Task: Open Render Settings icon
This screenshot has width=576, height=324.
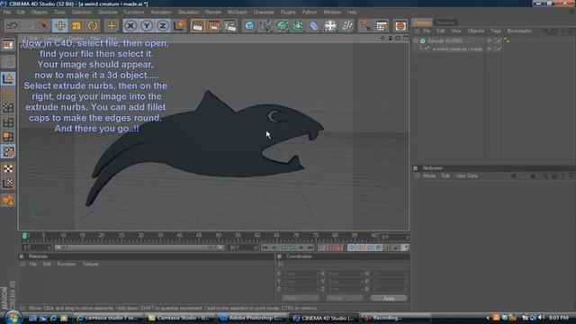Action: tap(230, 26)
